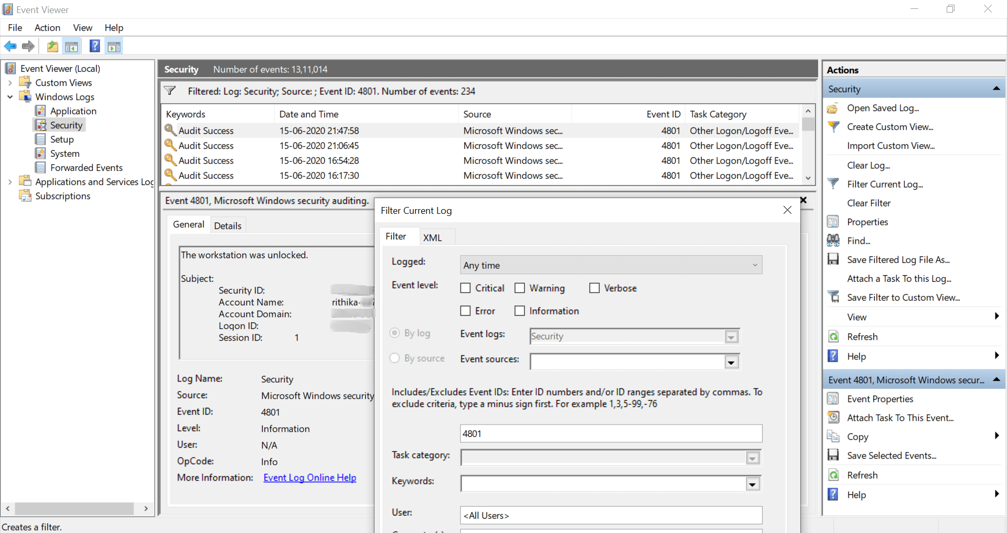
Task: Check the Warning event level checkbox
Action: 520,288
